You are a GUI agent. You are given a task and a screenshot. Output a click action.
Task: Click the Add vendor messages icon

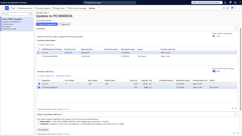pos(68,8)
